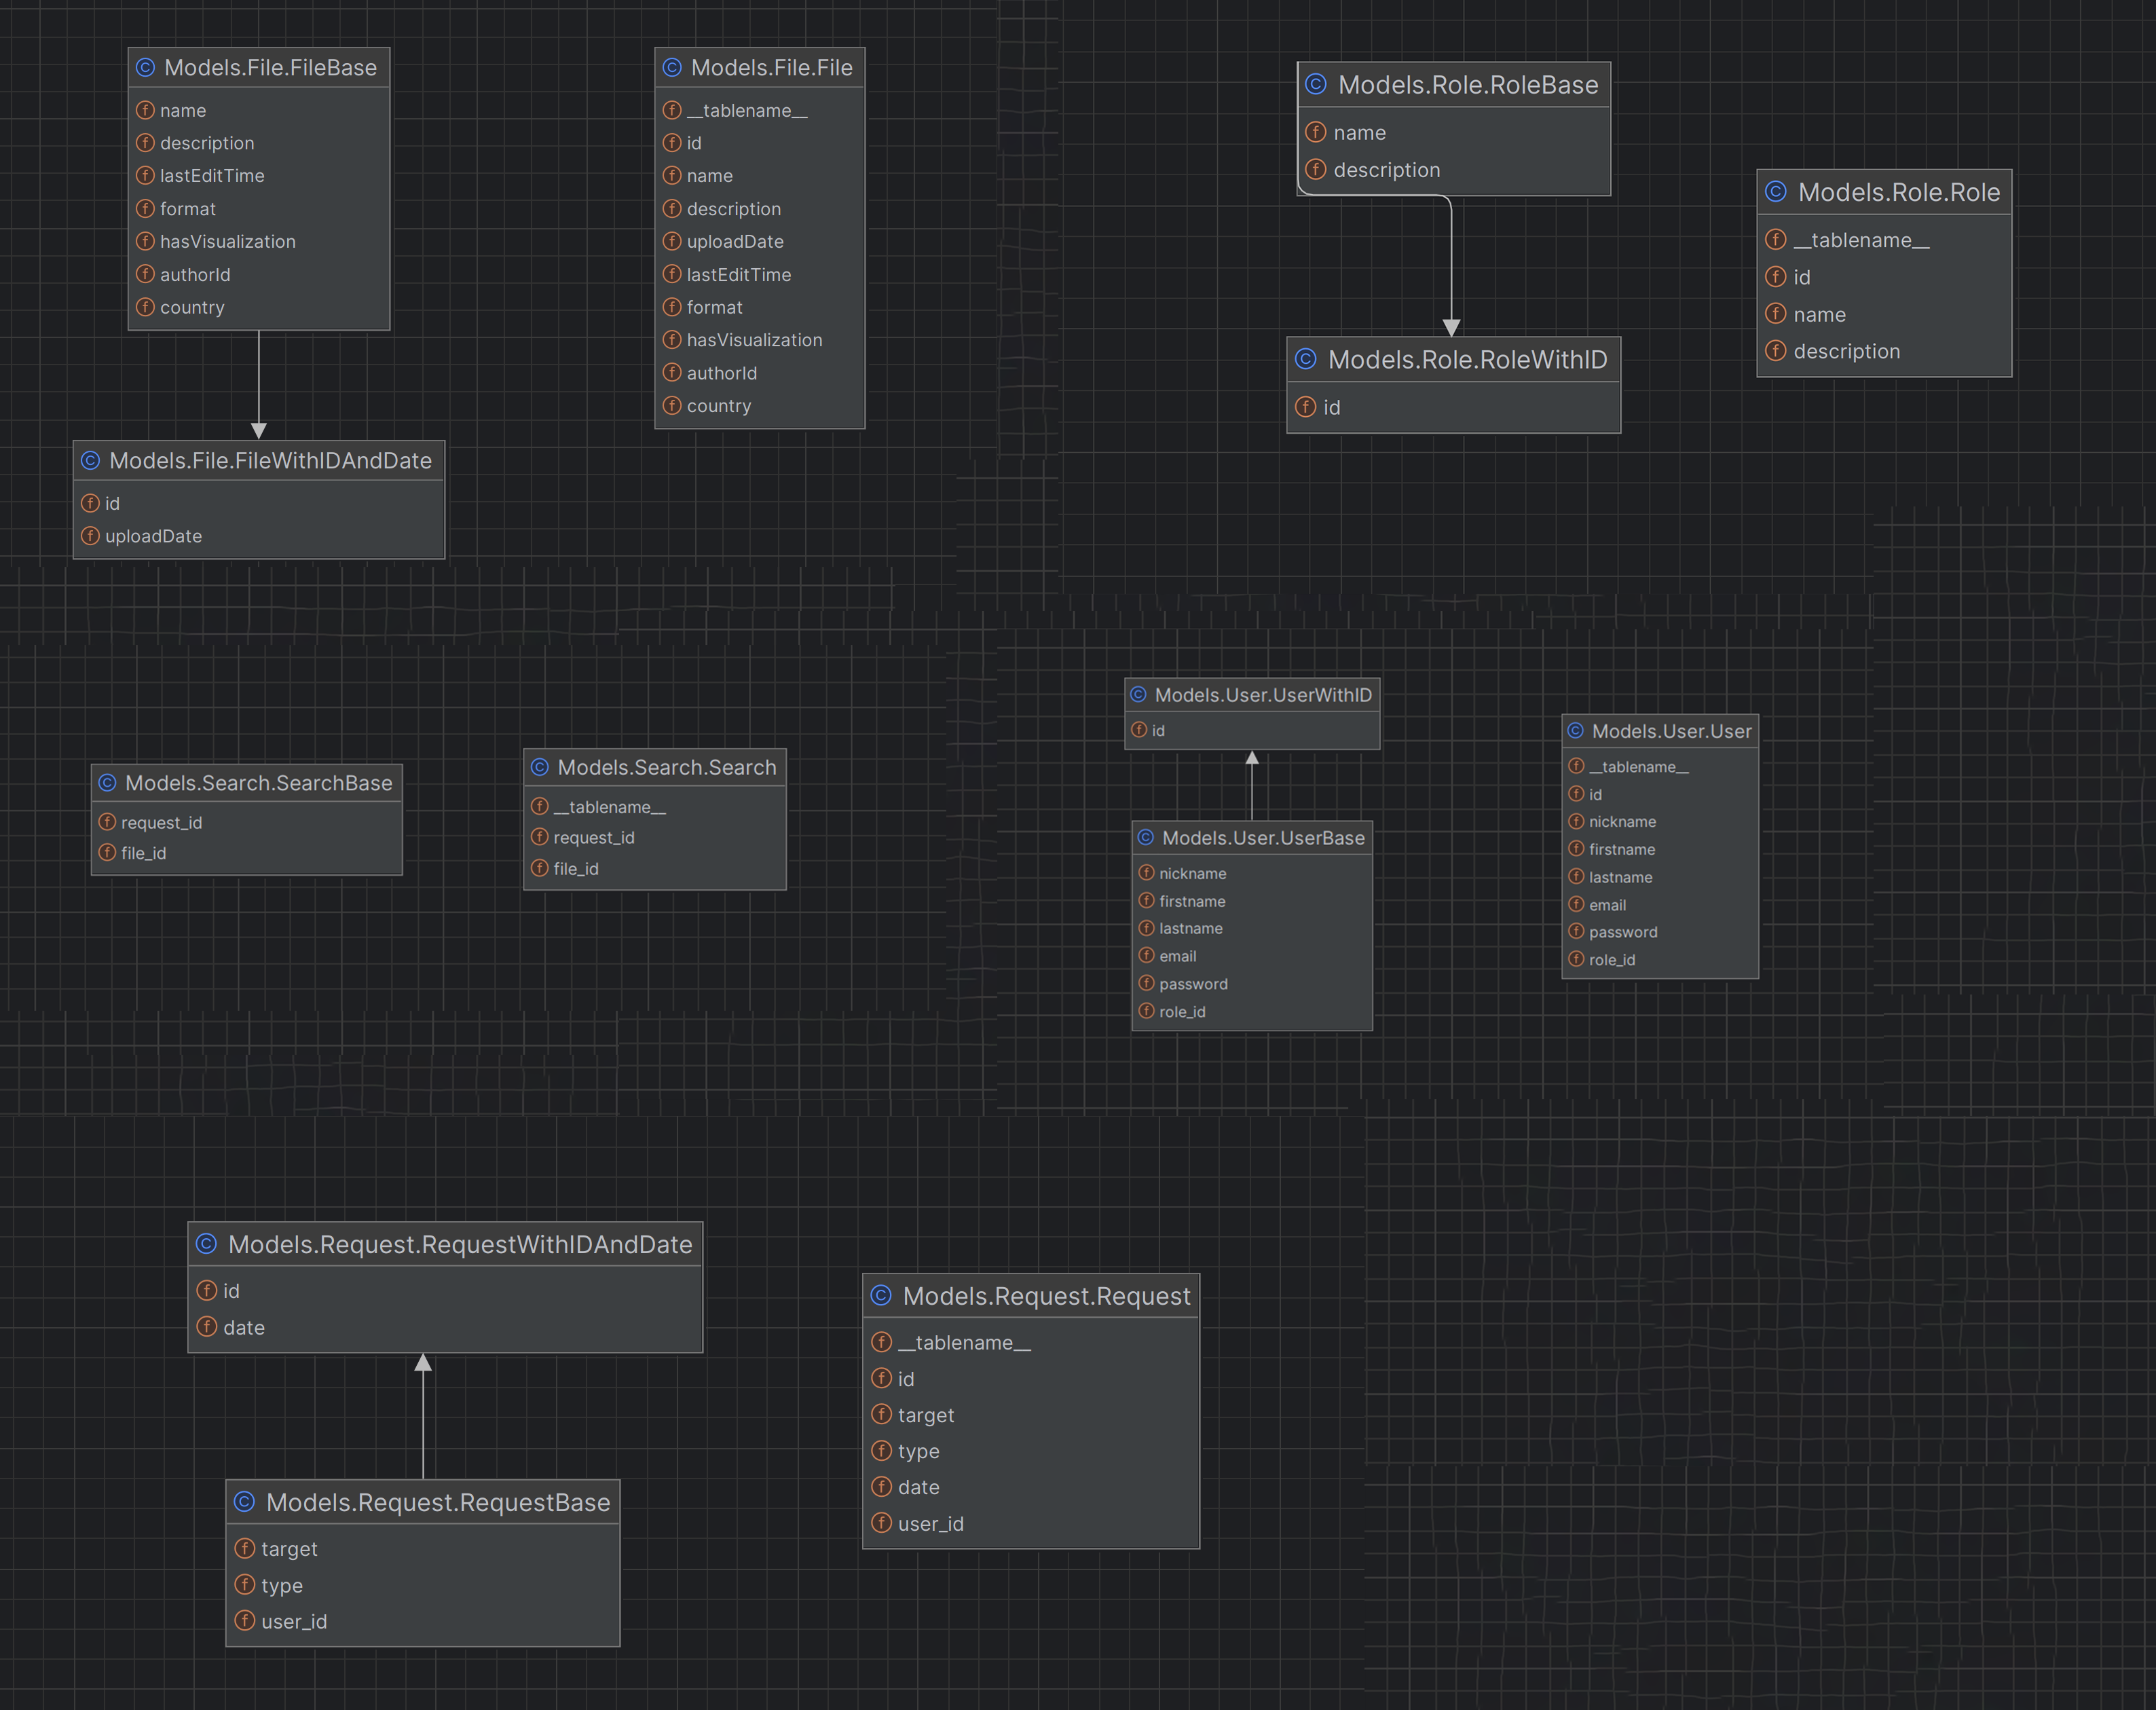Select the Models.Search.SearchBase node title

point(258,783)
